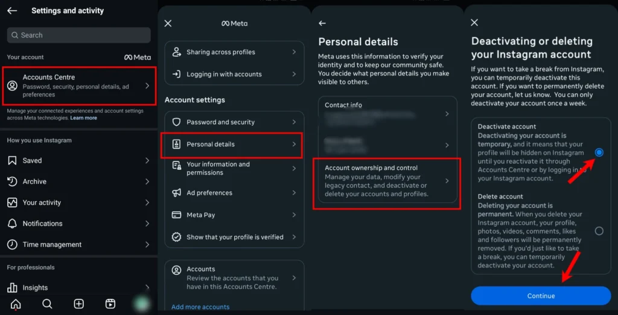This screenshot has height=315, width=618.
Task: Tap the Create new post plus icon
Action: [78, 304]
